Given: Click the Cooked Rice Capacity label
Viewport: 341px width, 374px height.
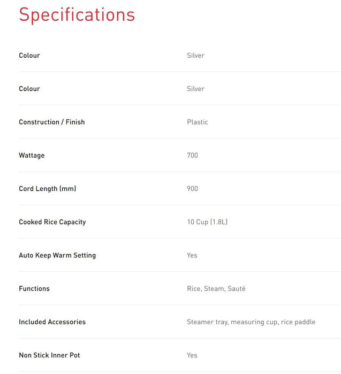Looking at the screenshot, I should click(x=52, y=222).
